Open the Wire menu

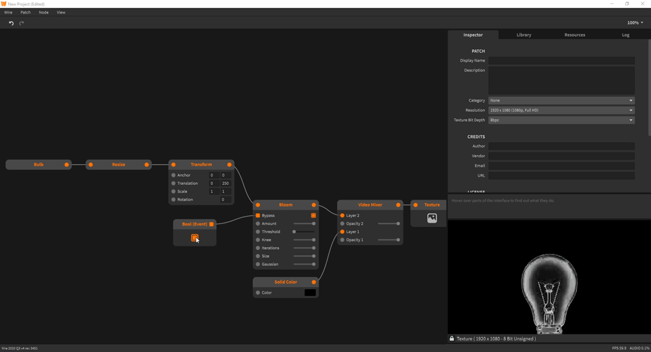click(8, 12)
